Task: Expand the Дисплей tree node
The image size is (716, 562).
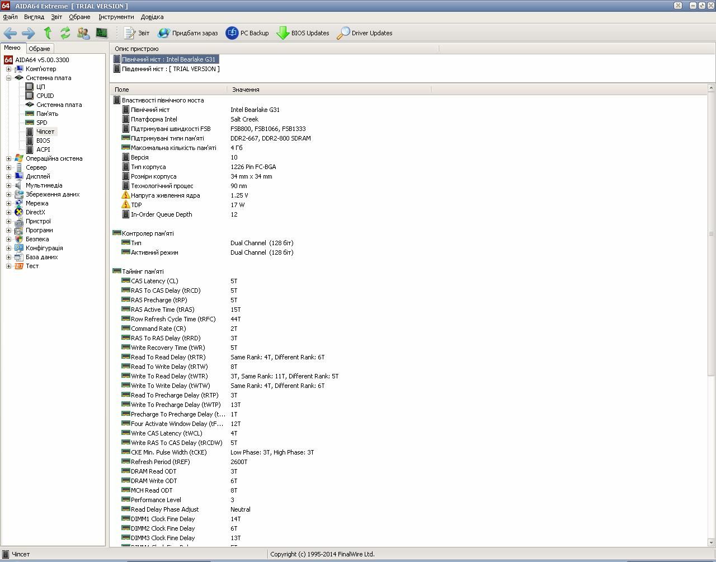Action: coord(8,176)
